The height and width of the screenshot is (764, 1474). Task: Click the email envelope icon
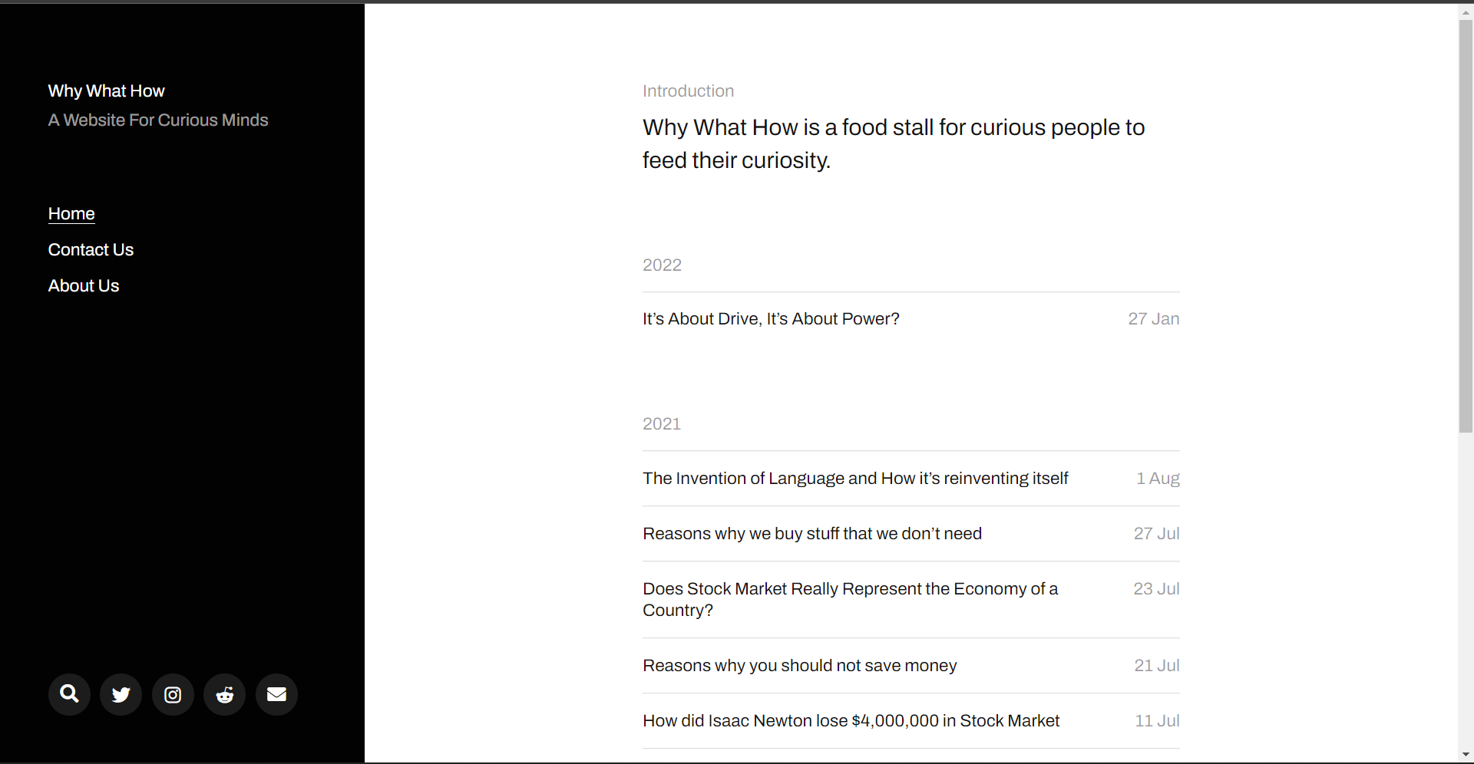(276, 694)
